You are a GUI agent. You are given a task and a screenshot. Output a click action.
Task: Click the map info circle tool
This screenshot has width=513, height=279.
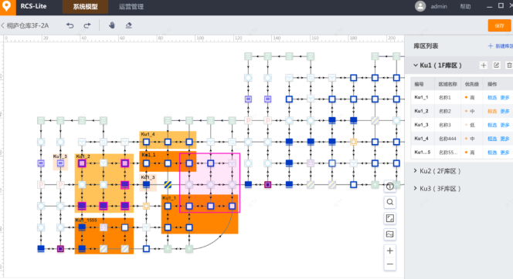point(389,187)
